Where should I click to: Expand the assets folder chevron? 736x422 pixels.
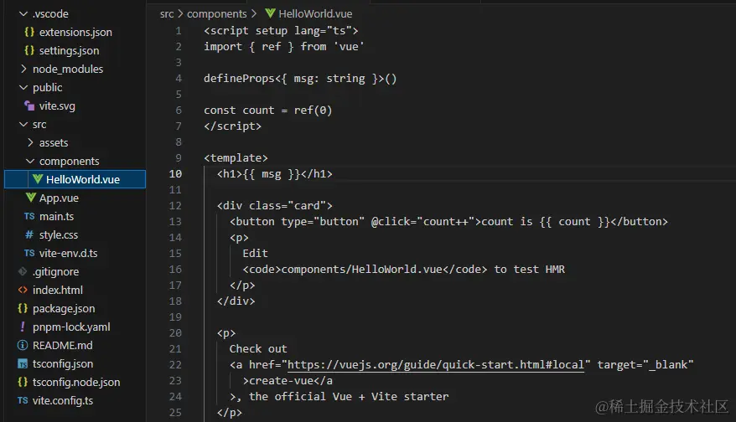pyautogui.click(x=30, y=142)
